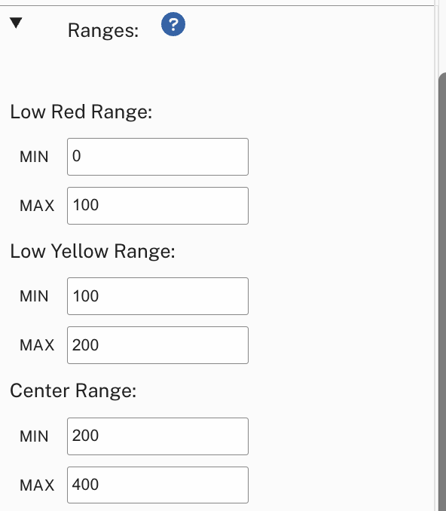This screenshot has height=511, width=446.
Task: Click the vertical scrollbar thumb
Action: 442,292
